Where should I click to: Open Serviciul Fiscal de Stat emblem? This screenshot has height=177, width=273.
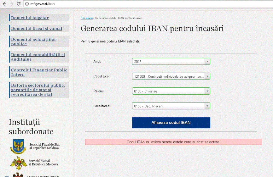point(18,147)
